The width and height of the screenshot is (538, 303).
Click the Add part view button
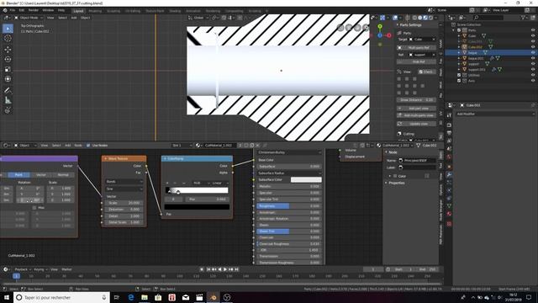click(x=417, y=109)
